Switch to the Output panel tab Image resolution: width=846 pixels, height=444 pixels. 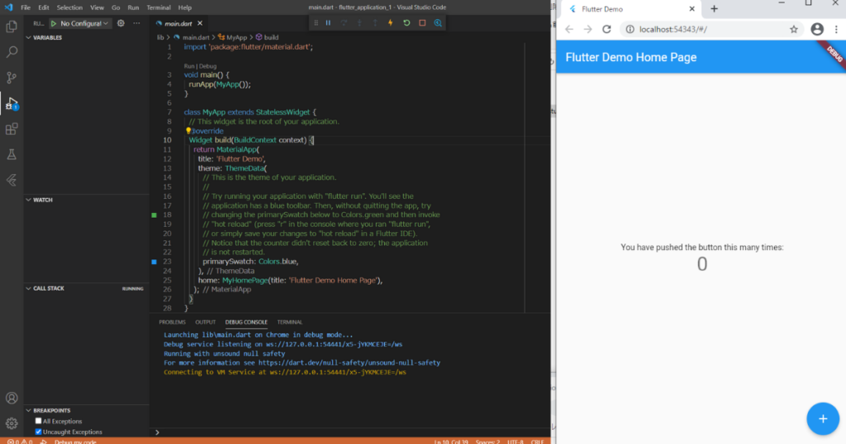pyautogui.click(x=205, y=322)
